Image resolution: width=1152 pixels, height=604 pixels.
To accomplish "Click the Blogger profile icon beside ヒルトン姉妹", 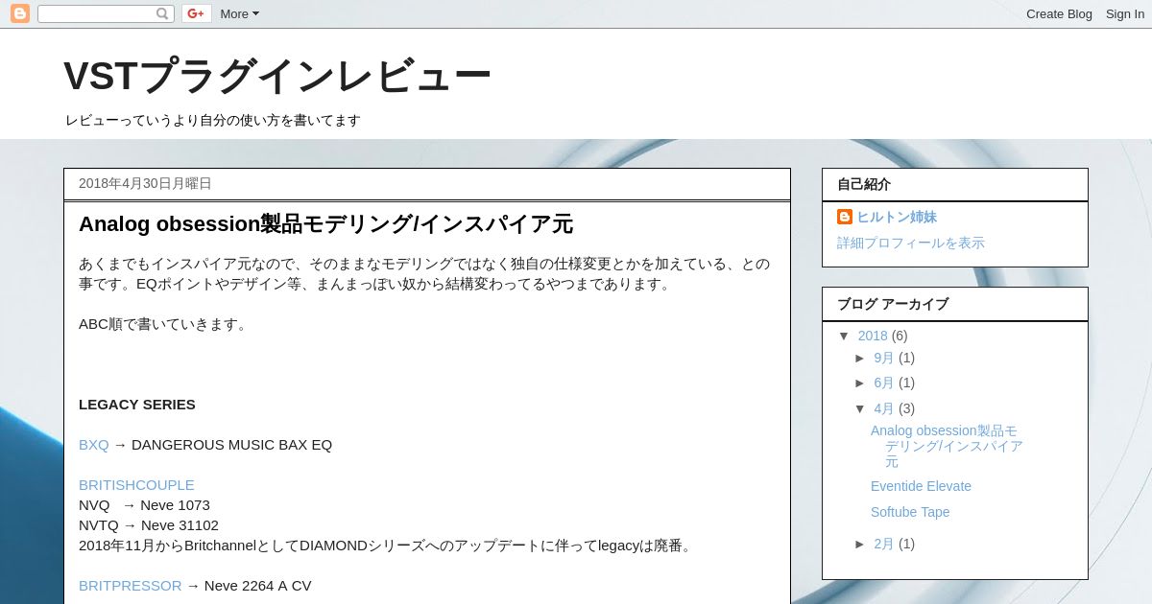I will pyautogui.click(x=845, y=217).
